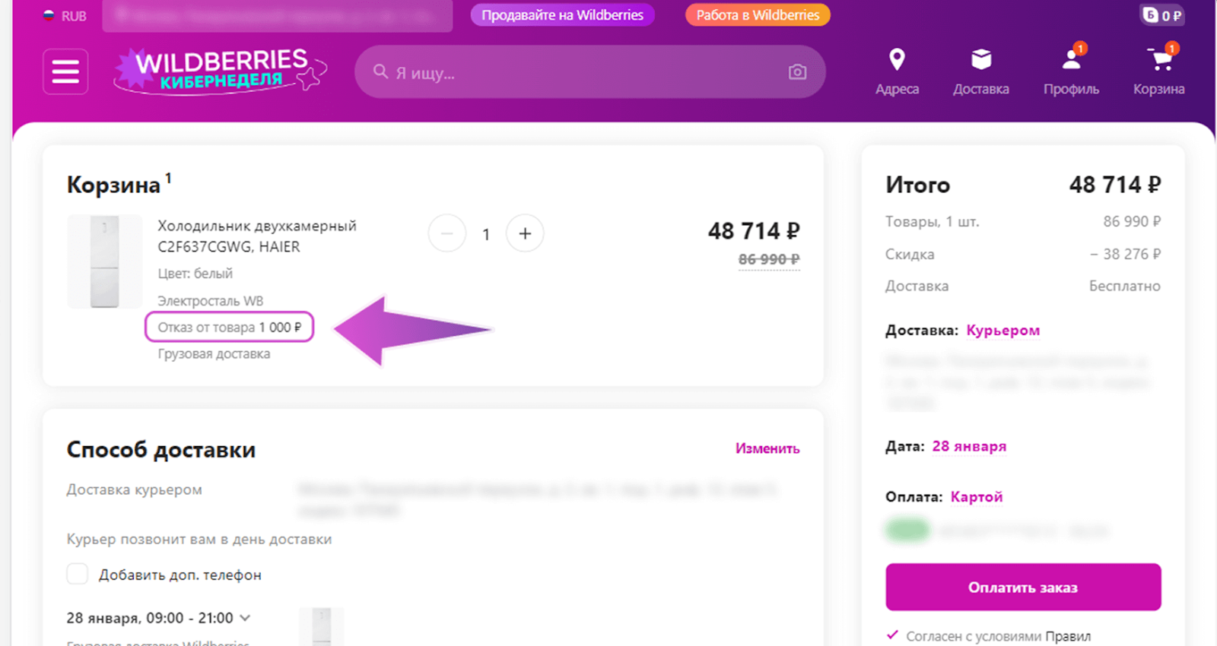Click the Скидка − 38 276 ₽ row
Image resolution: width=1217 pixels, height=646 pixels.
[1023, 254]
